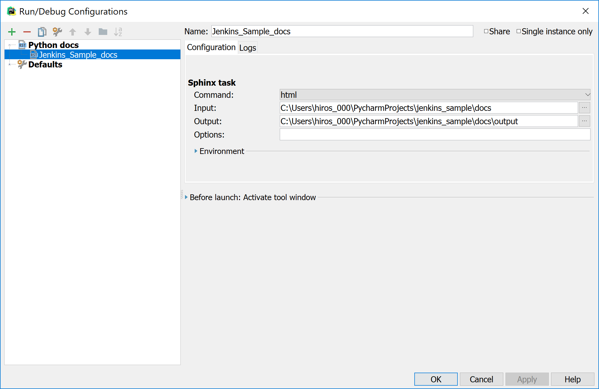Expand the Environment section
This screenshot has width=599, height=389.
click(x=196, y=151)
